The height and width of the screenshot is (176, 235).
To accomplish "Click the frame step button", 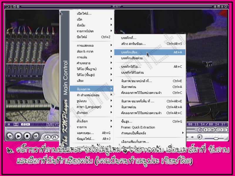I will 205,130.
